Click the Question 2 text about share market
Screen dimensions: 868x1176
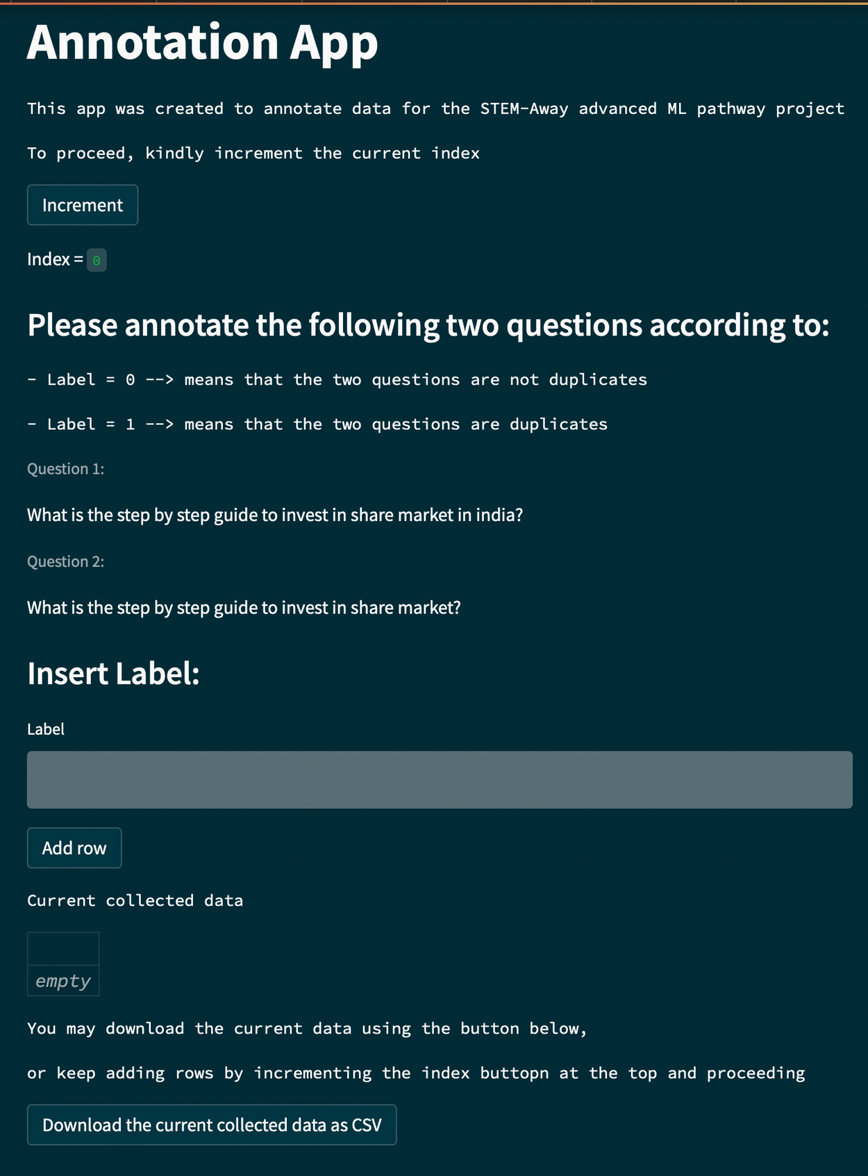point(244,608)
